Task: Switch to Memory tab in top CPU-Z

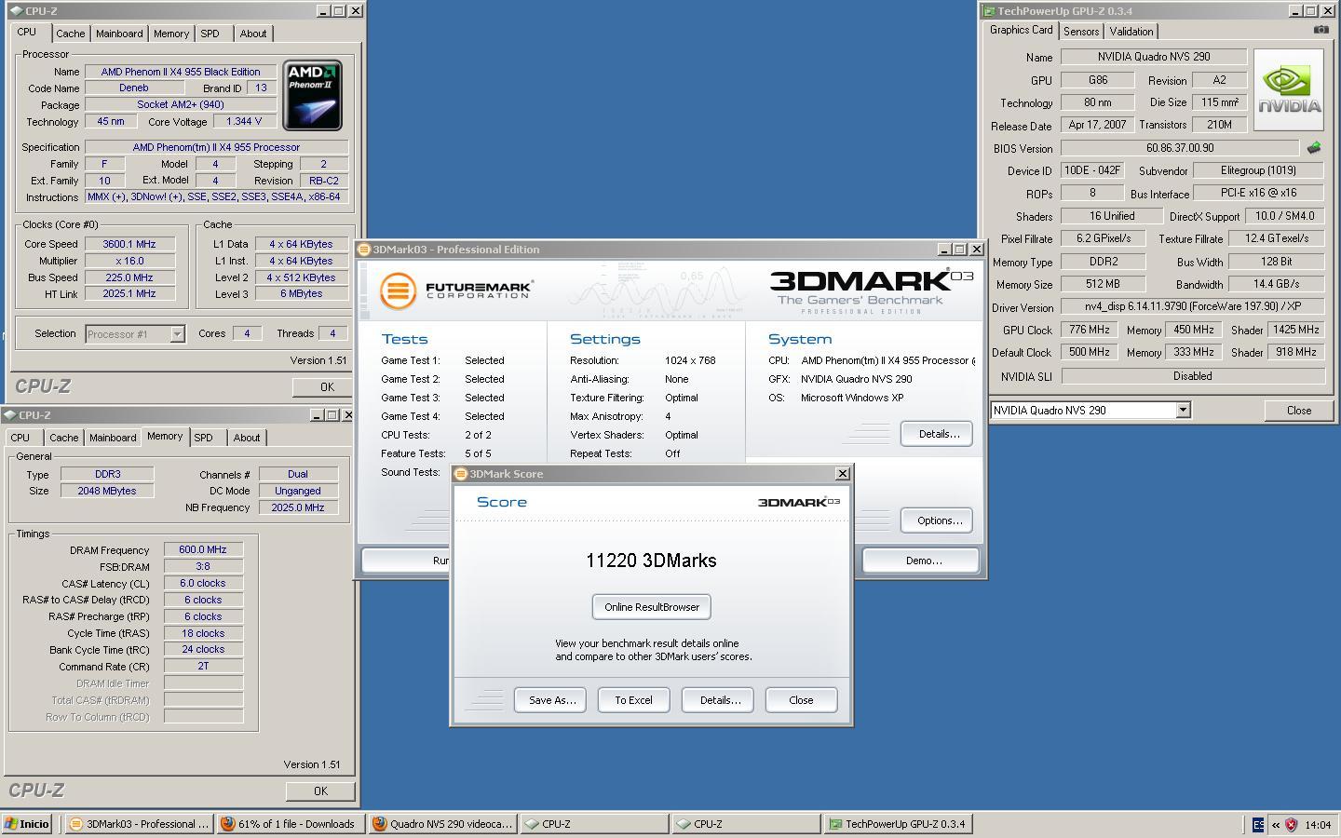Action: [171, 34]
